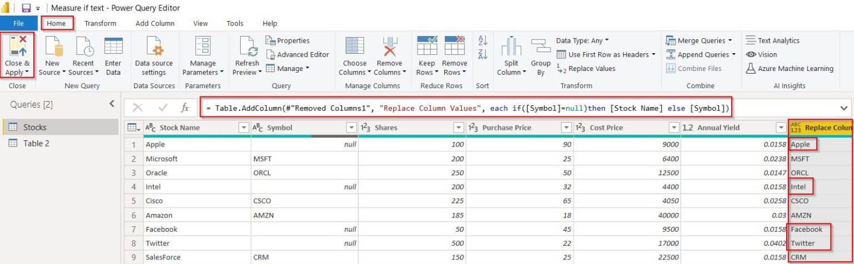
Task: Open Append Queries dropdown
Action: 701,54
